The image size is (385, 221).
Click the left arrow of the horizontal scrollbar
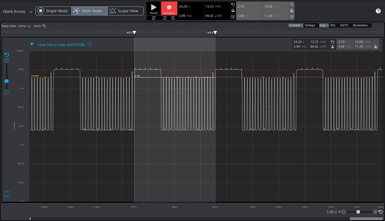tap(30, 219)
